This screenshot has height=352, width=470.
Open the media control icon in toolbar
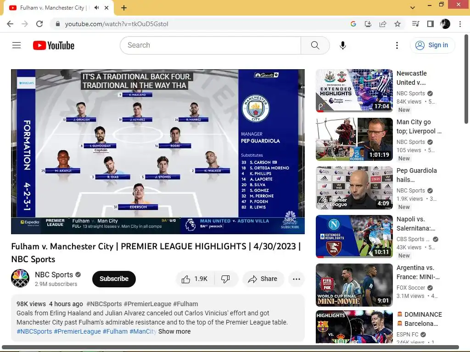point(416,24)
